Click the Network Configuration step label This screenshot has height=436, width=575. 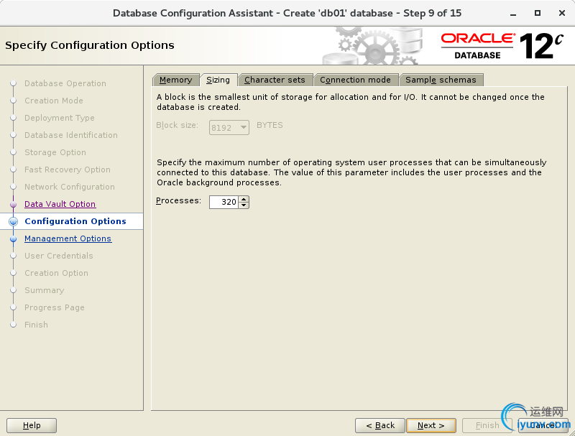70,187
